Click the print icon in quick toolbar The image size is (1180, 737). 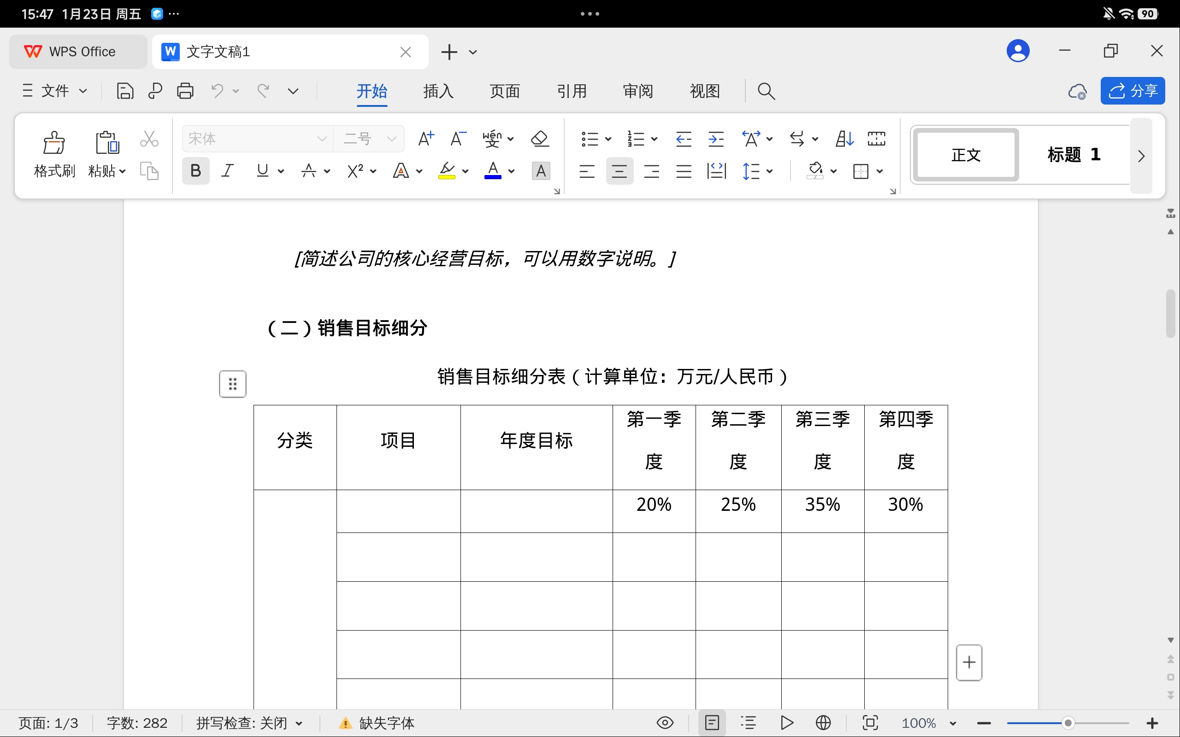coord(185,91)
